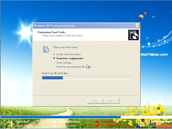Image resolution: width=172 pixels, height=129 pixels.
Task: Click the 'Saves settings' text
Action: coord(64,63)
